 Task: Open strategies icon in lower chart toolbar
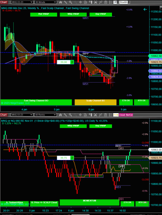click(x=105, y=115)
